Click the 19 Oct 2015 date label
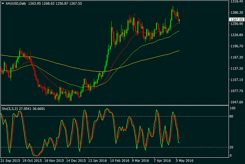 [32, 160]
